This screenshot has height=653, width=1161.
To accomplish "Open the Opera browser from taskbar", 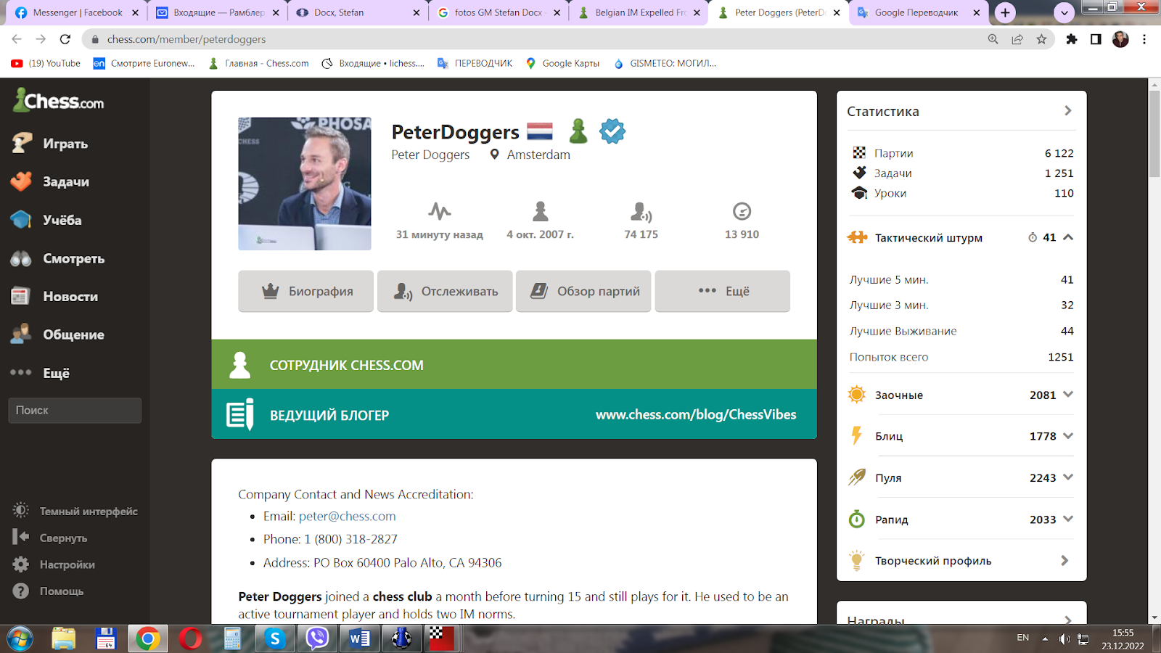I will click(190, 638).
